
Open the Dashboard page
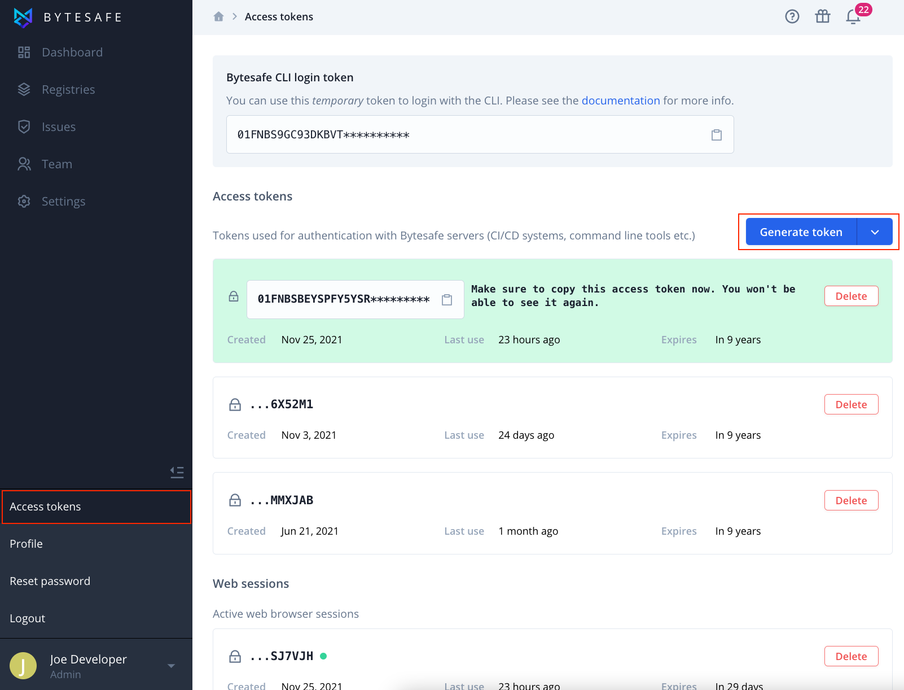click(x=72, y=53)
